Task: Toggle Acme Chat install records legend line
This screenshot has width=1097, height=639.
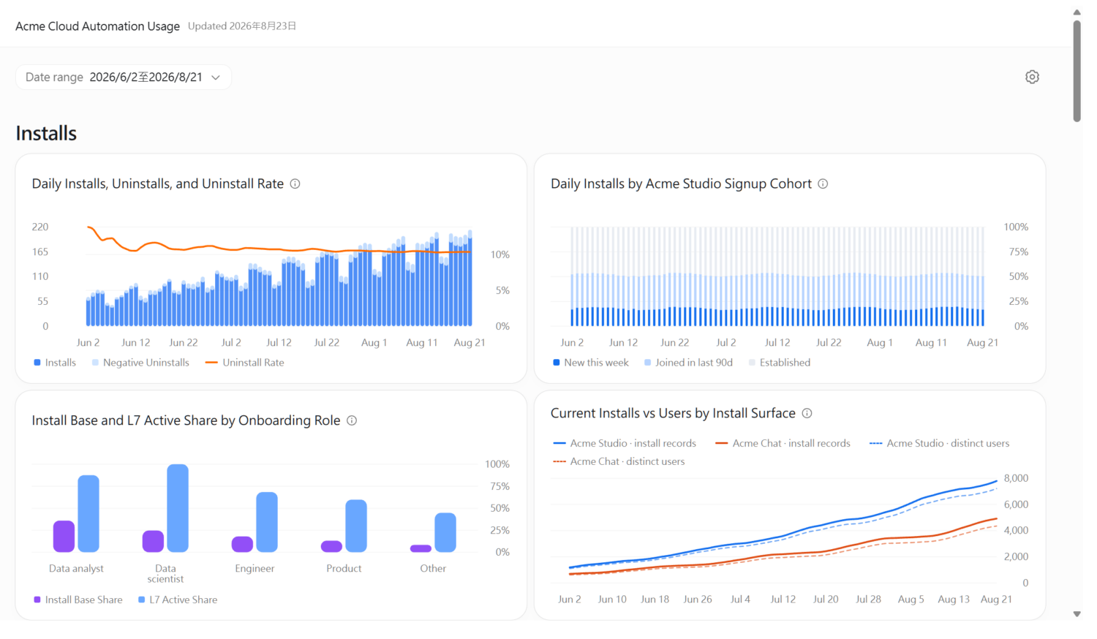Action: coord(783,443)
